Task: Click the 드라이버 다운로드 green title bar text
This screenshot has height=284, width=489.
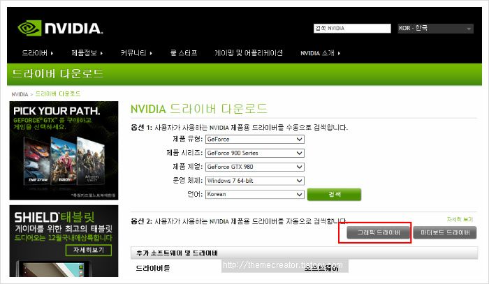Action: (x=58, y=74)
